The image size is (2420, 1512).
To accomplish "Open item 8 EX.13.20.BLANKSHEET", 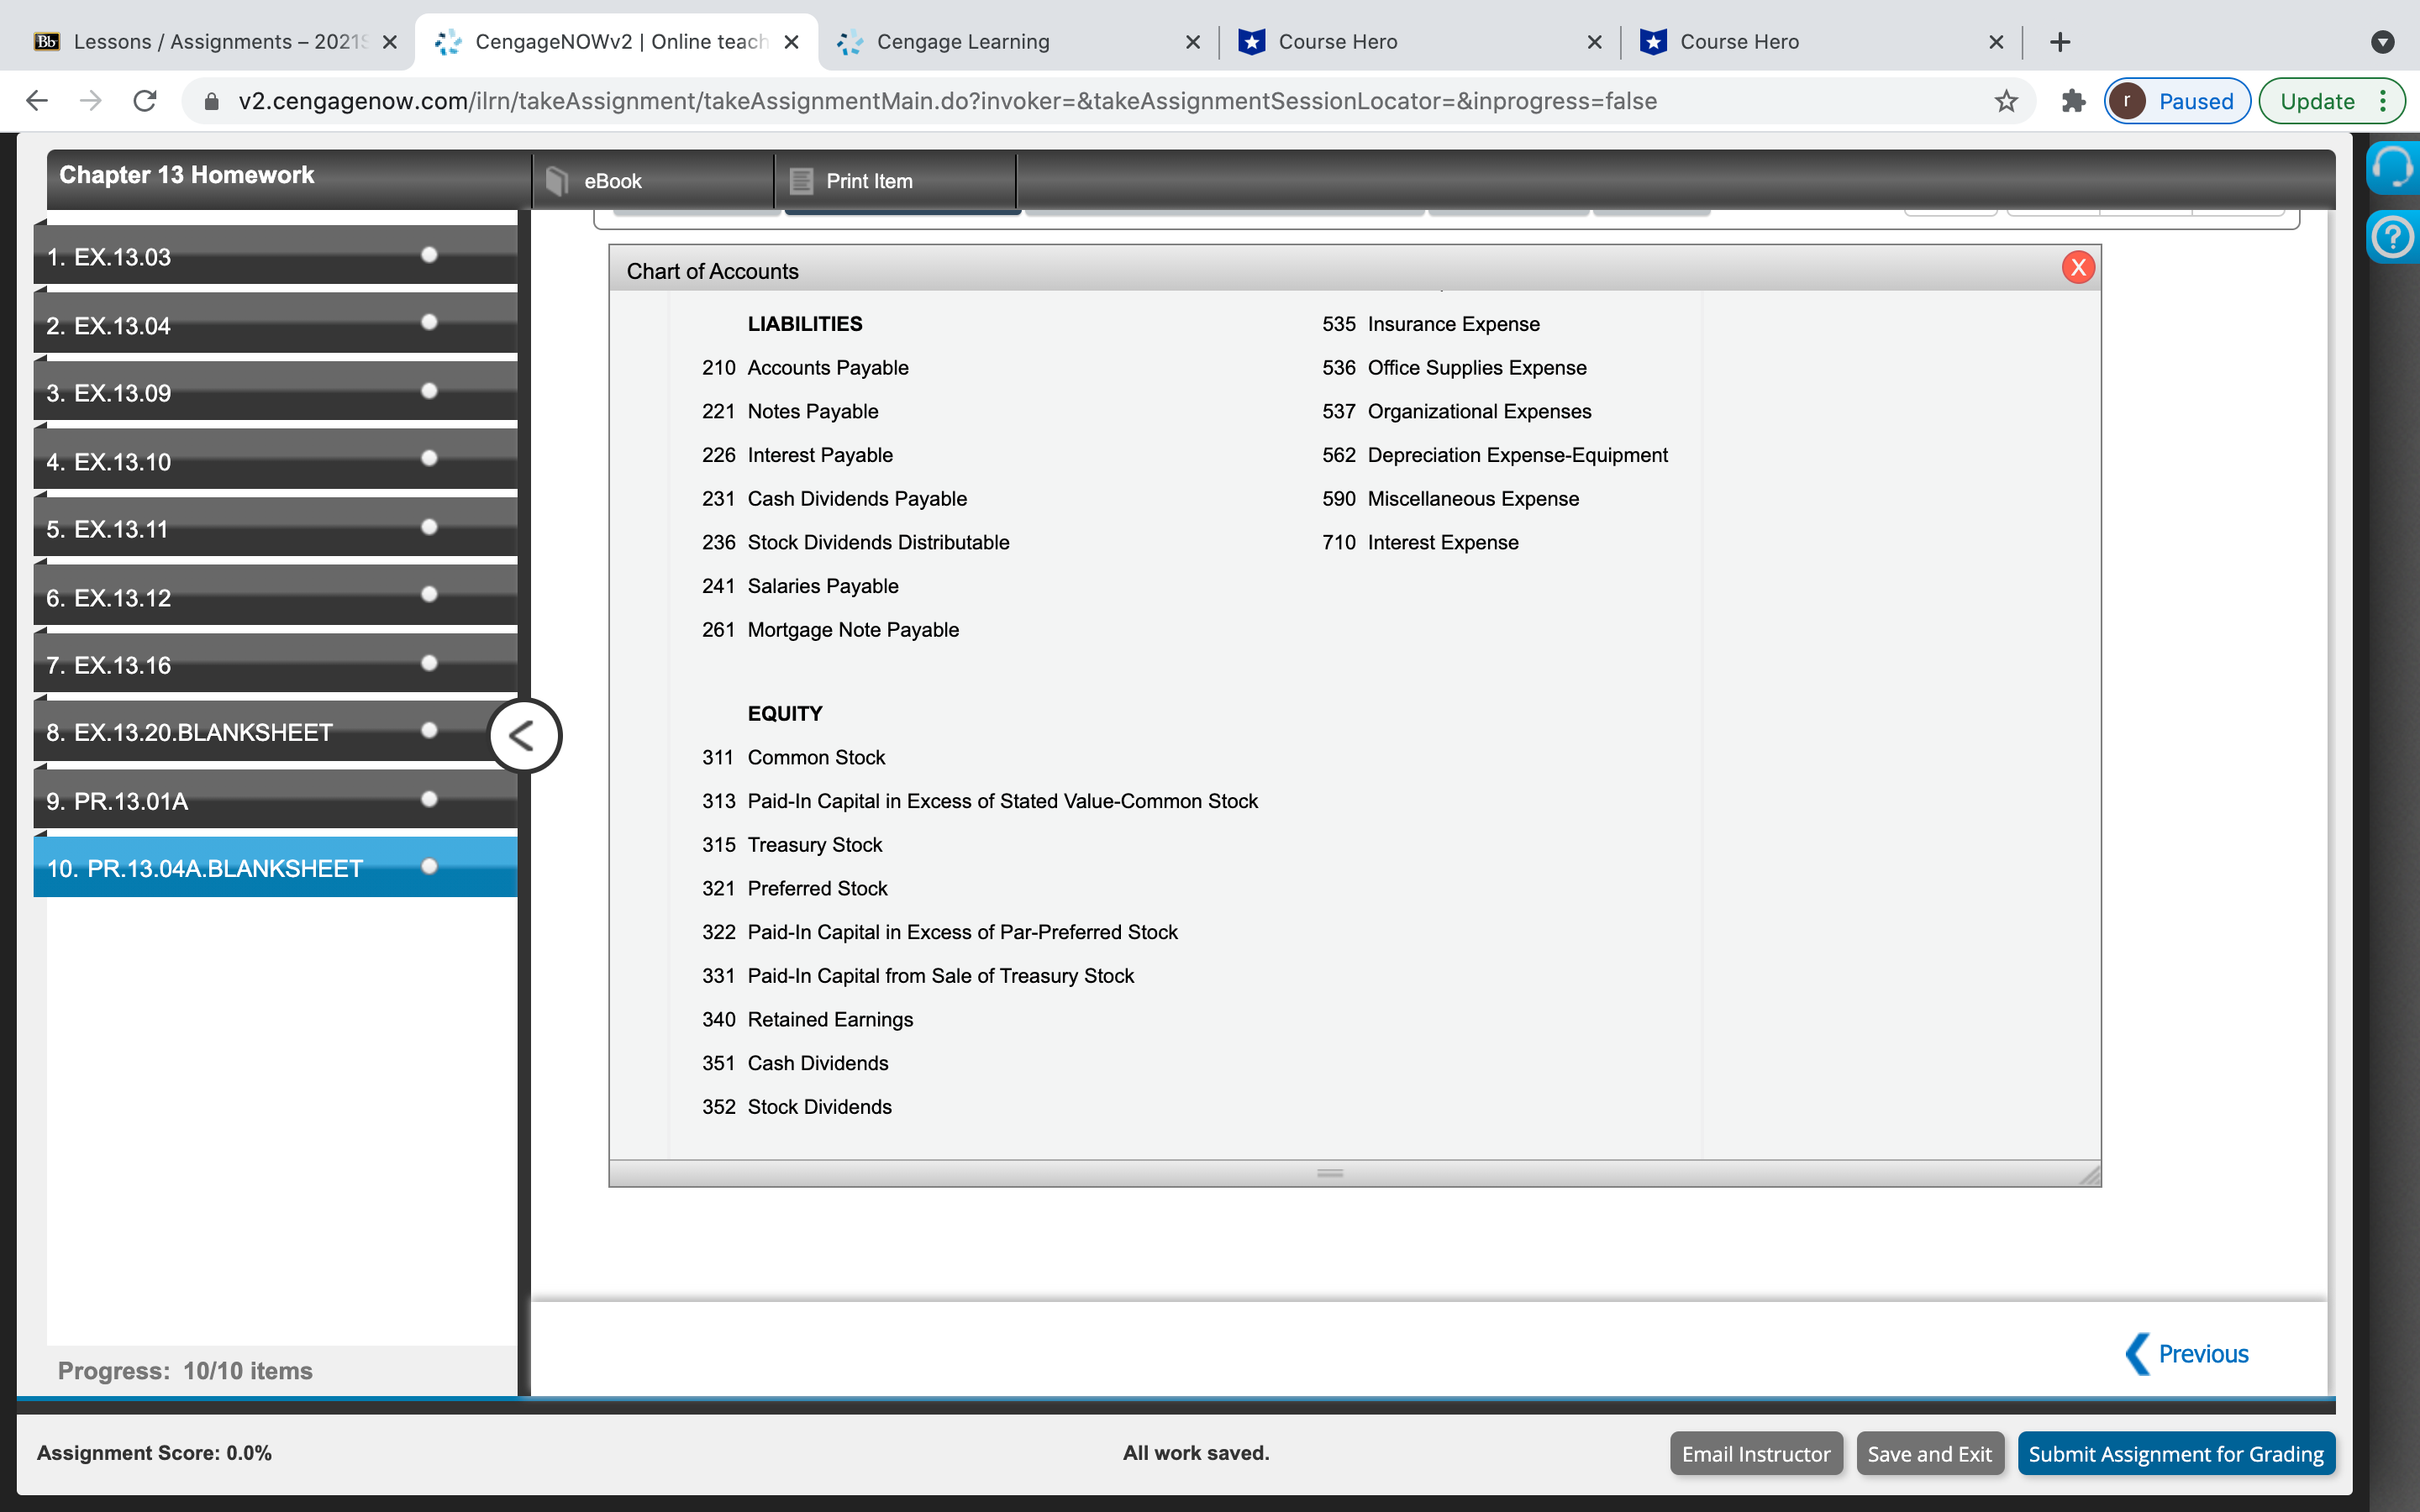I will tap(189, 733).
